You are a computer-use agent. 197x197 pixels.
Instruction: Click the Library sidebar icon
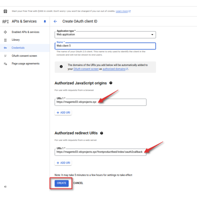pos(5,40)
